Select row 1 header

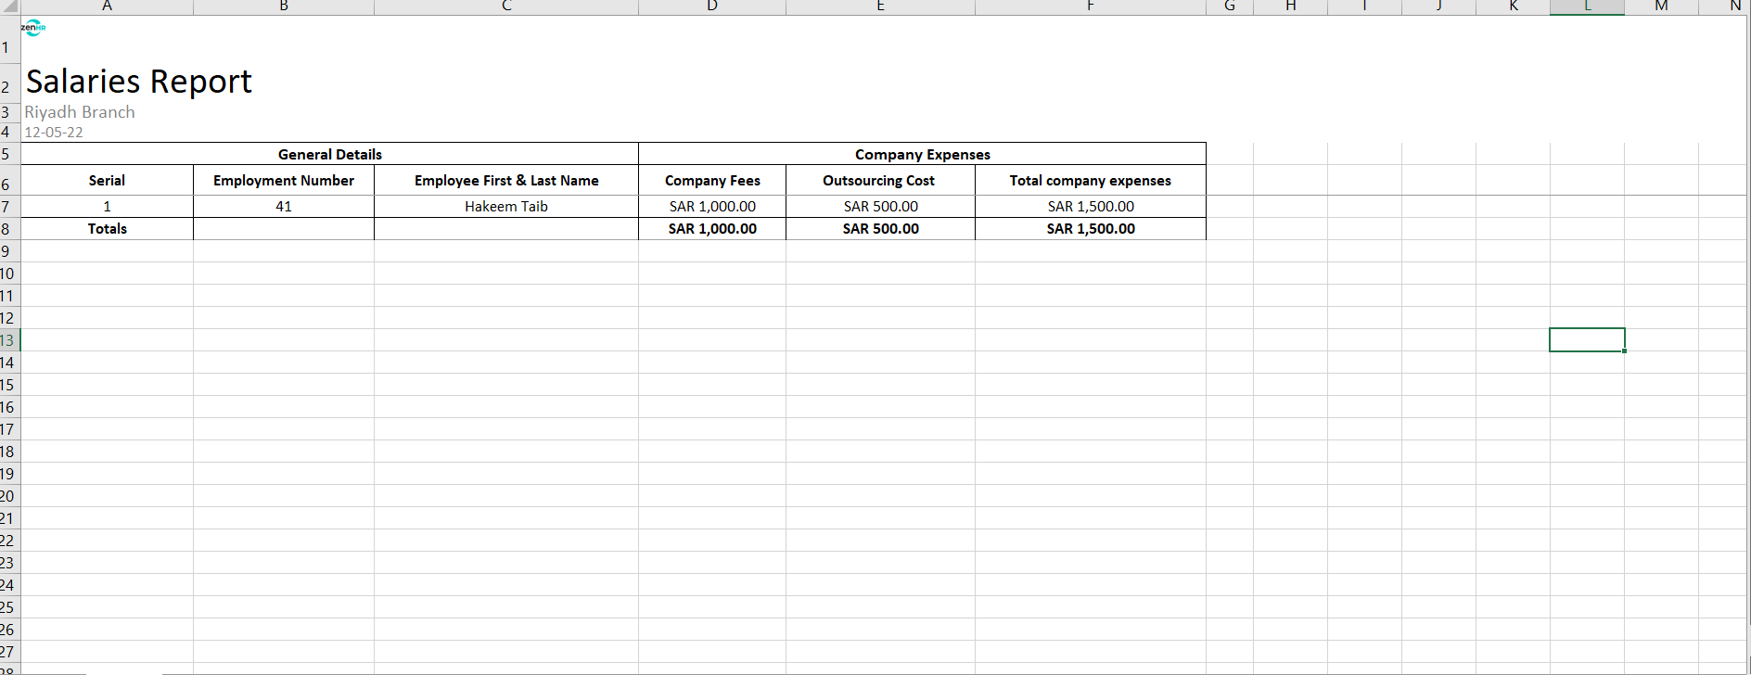click(9, 40)
